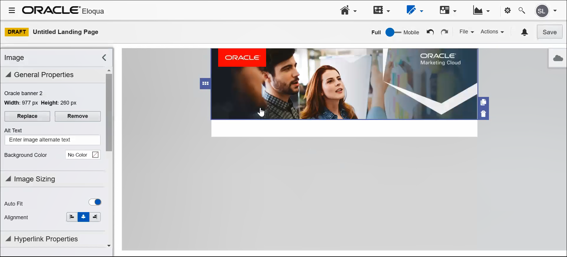Open the Orchestration campaigns icon
Screen dimensions: 567x257
[x=378, y=10]
